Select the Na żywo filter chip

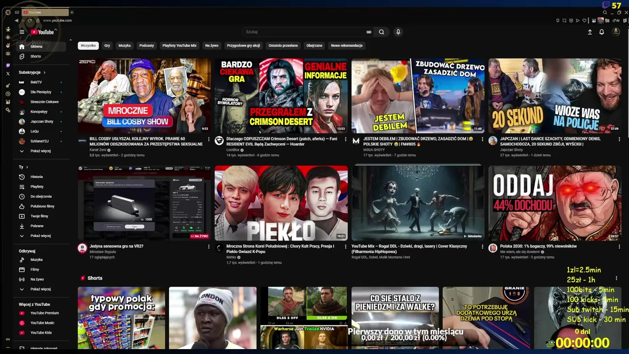[212, 46]
